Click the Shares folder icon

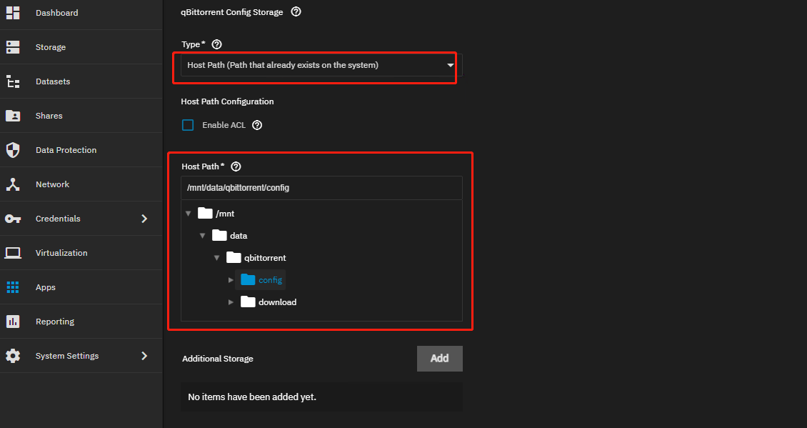click(13, 115)
